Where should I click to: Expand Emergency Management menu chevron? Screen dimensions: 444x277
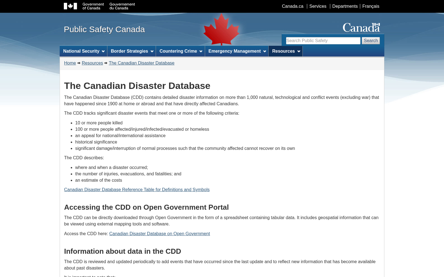pyautogui.click(x=264, y=51)
